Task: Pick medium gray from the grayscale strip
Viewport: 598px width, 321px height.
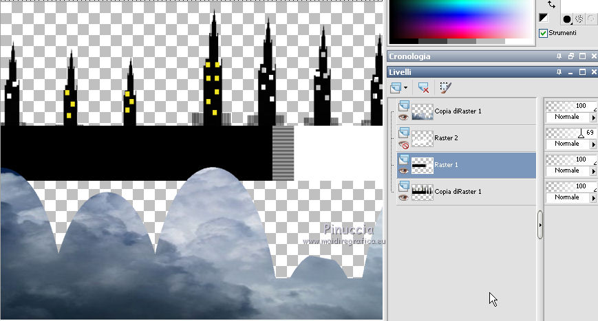Action: pos(462,41)
